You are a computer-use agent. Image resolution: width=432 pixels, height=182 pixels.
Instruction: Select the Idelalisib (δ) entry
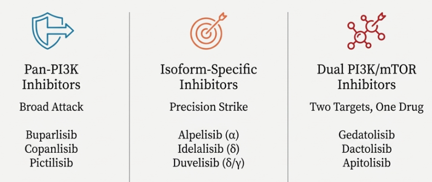point(209,149)
